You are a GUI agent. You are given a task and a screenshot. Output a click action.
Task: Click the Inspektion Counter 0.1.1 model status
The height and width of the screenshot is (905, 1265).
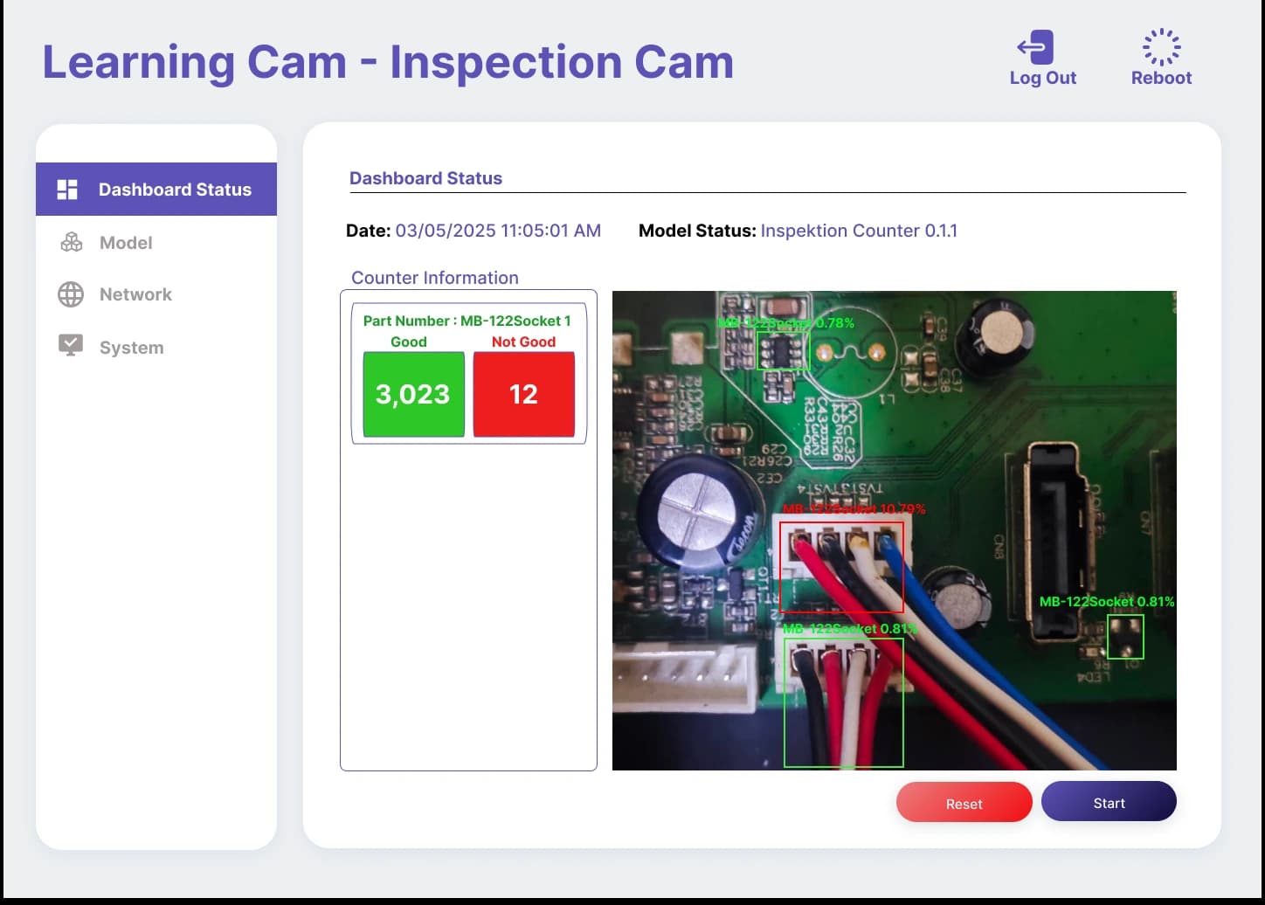click(859, 231)
